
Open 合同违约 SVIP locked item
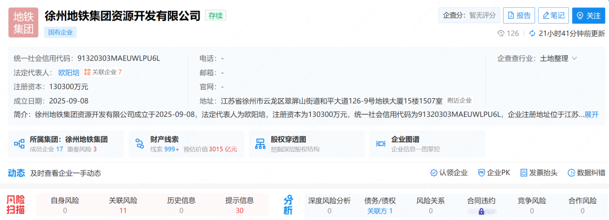[481, 205]
